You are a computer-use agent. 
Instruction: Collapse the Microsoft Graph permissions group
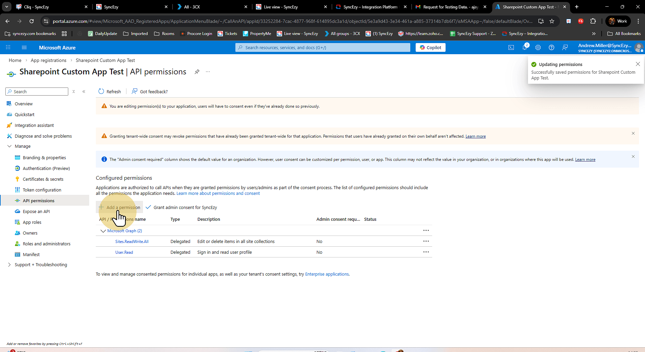103,231
